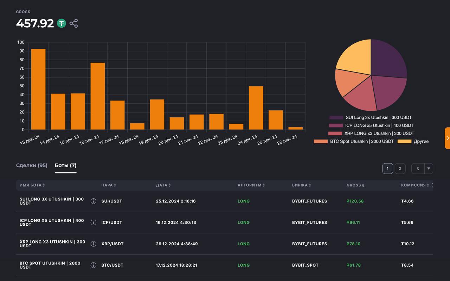Screen dimensions: 450x281
Task: Open info icon for SUI LONG 3X bot
Action: pyautogui.click(x=94, y=201)
